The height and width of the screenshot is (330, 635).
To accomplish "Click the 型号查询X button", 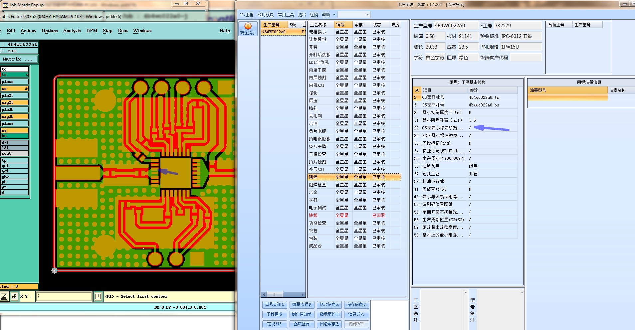I will click(x=275, y=305).
